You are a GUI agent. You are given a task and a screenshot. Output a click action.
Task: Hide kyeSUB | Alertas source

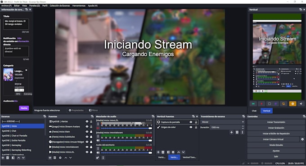(87, 121)
